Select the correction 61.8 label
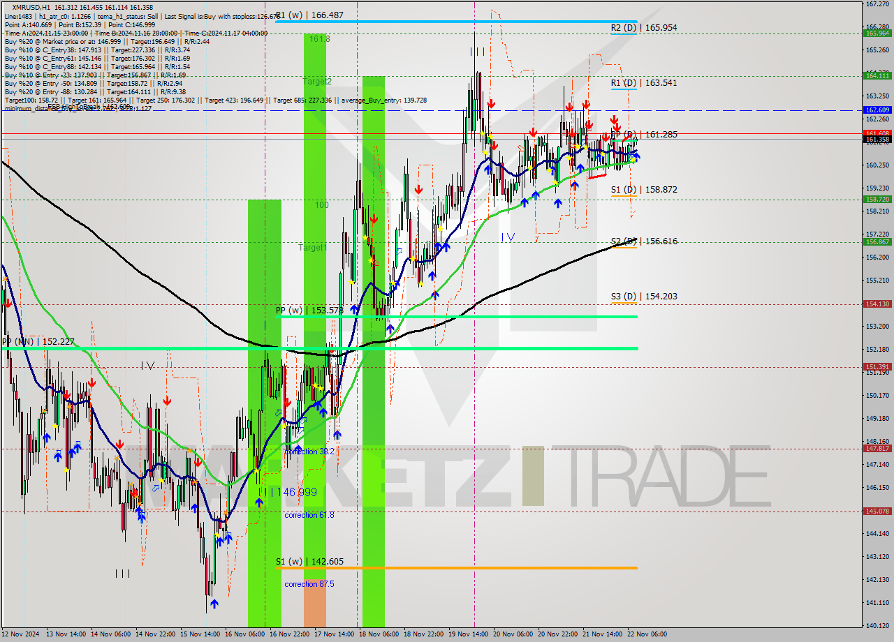894x642 pixels. (309, 515)
